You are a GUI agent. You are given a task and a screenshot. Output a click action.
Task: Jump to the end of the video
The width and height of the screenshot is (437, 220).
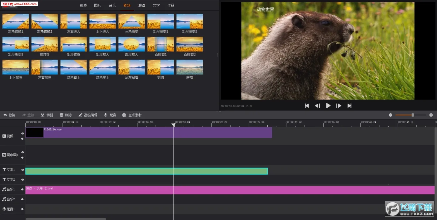[350, 106]
